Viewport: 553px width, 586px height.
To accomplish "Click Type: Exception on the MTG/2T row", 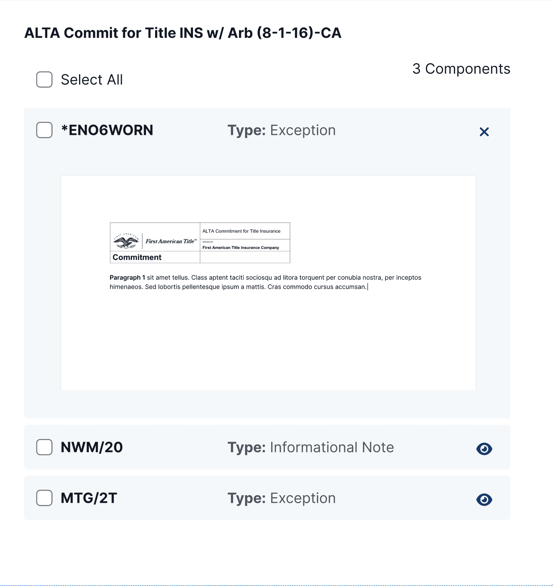I will point(281,498).
